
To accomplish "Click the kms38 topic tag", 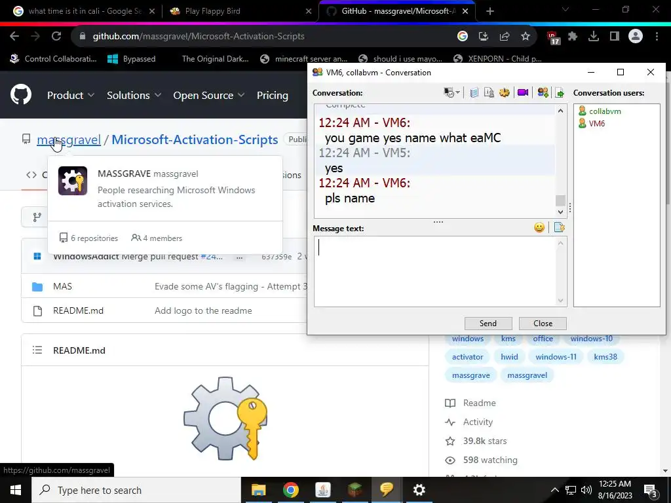I will pyautogui.click(x=605, y=357).
